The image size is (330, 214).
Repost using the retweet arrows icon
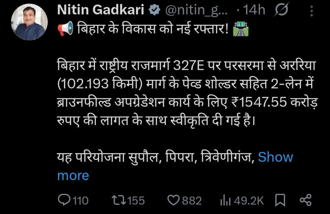click(x=119, y=200)
